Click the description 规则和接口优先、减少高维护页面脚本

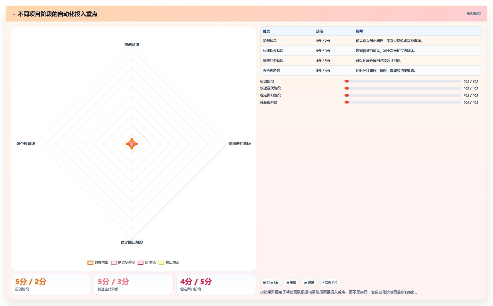click(x=386, y=51)
